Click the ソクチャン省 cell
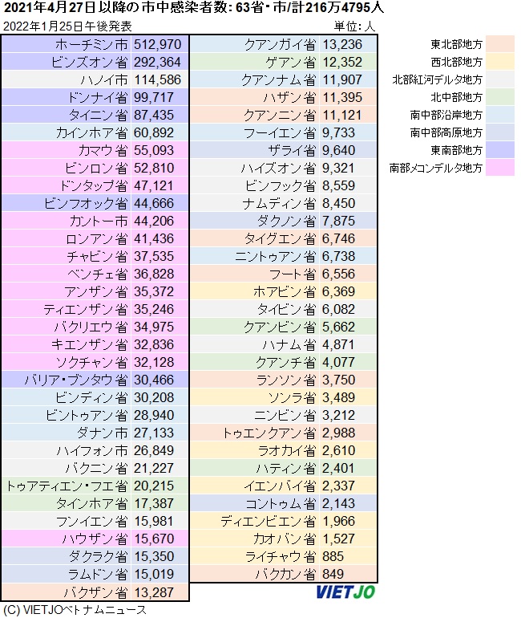Screen dimensions: 521x618 click(66, 362)
